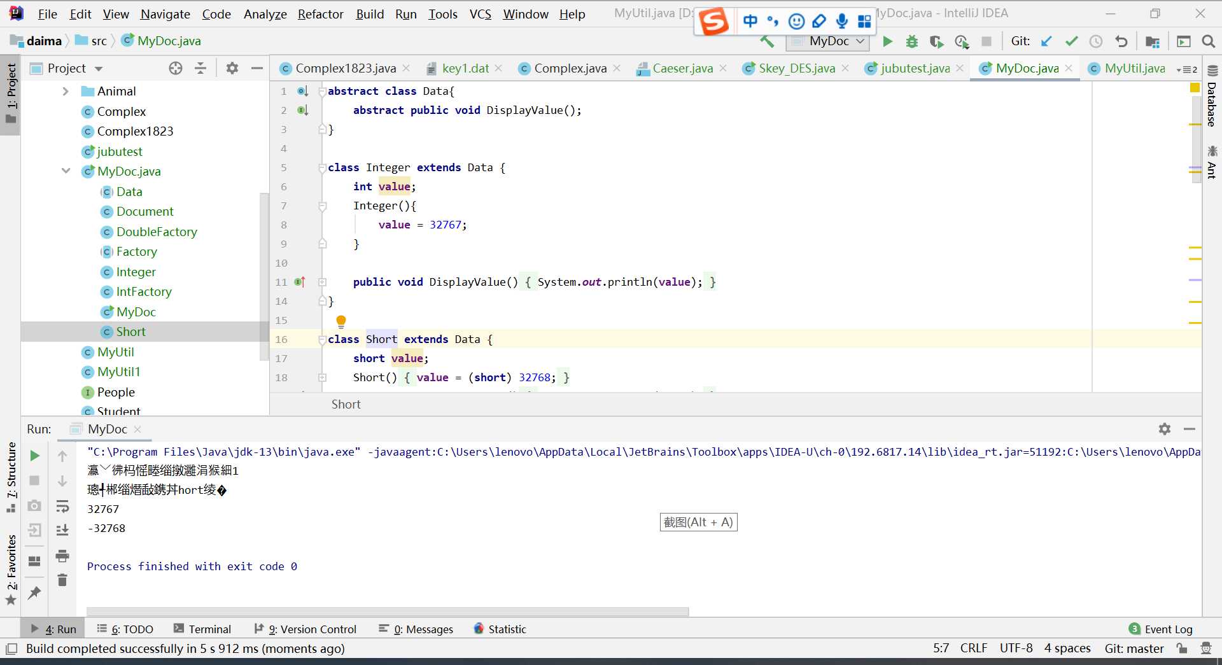Viewport: 1222px width, 665px height.
Task: Click the Build project hammer icon
Action: (767, 41)
